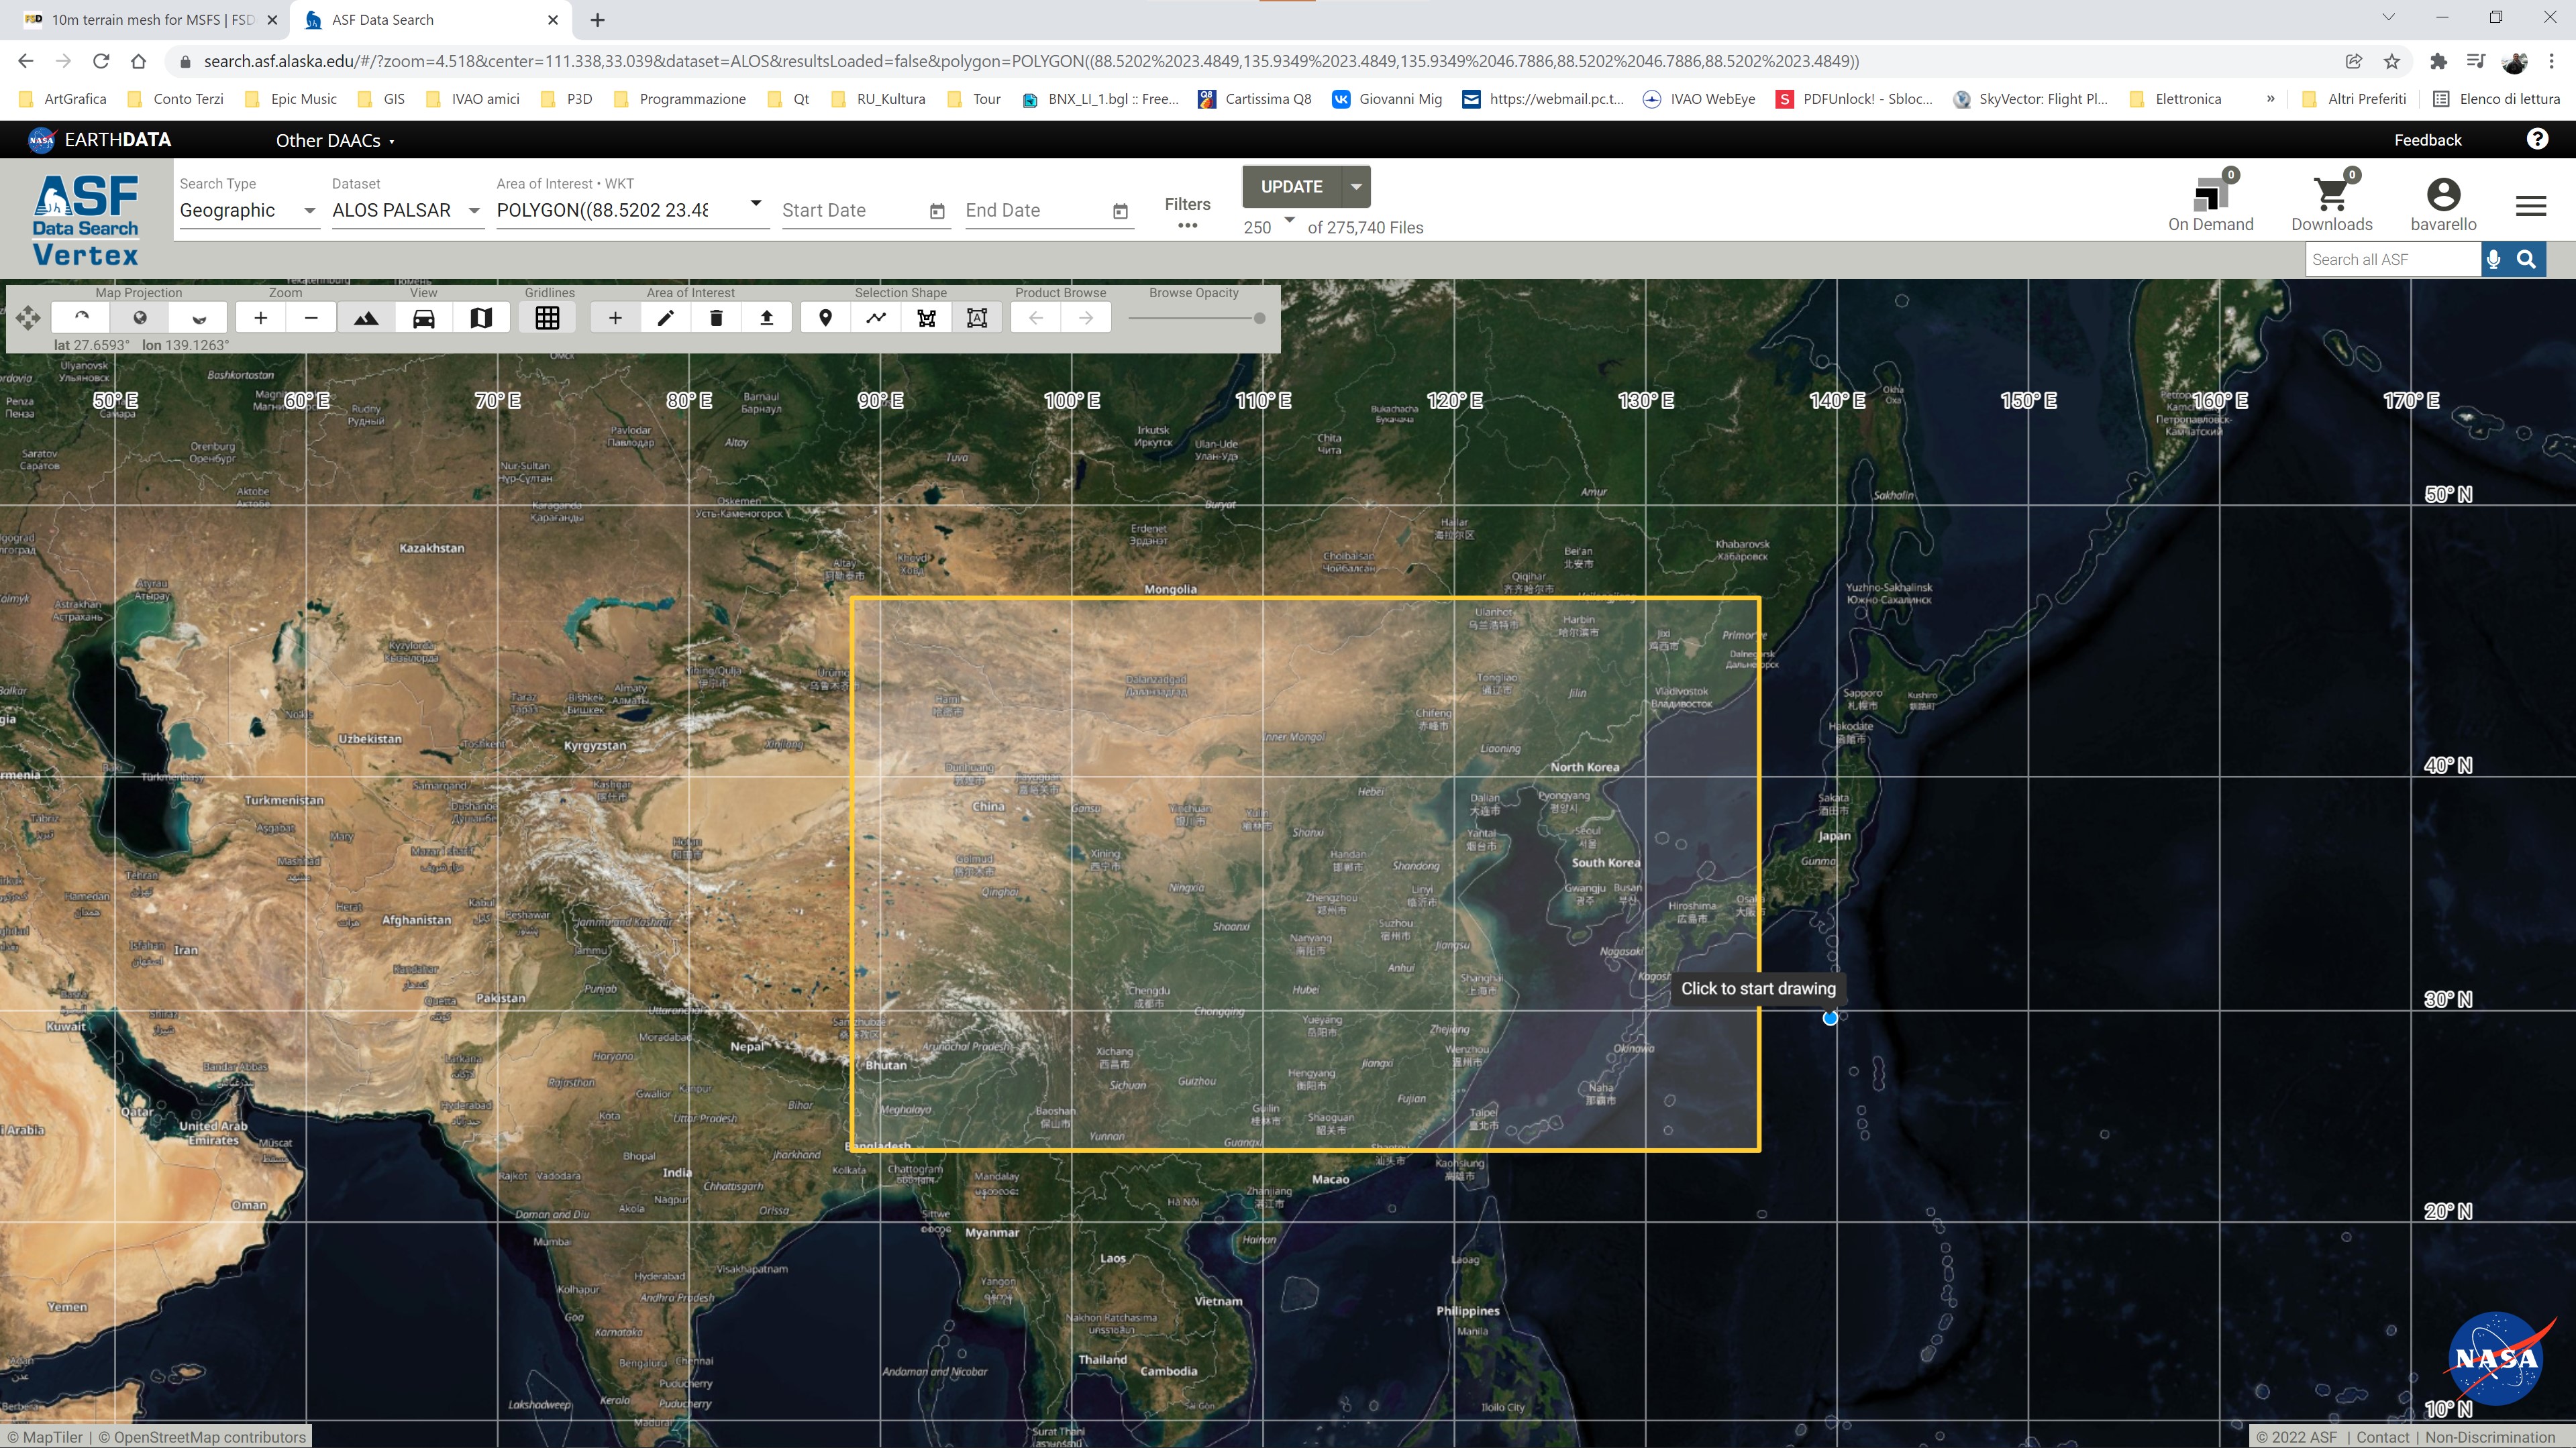
Task: Expand the ALOS PALSAR dataset dropdown
Action: click(407, 210)
